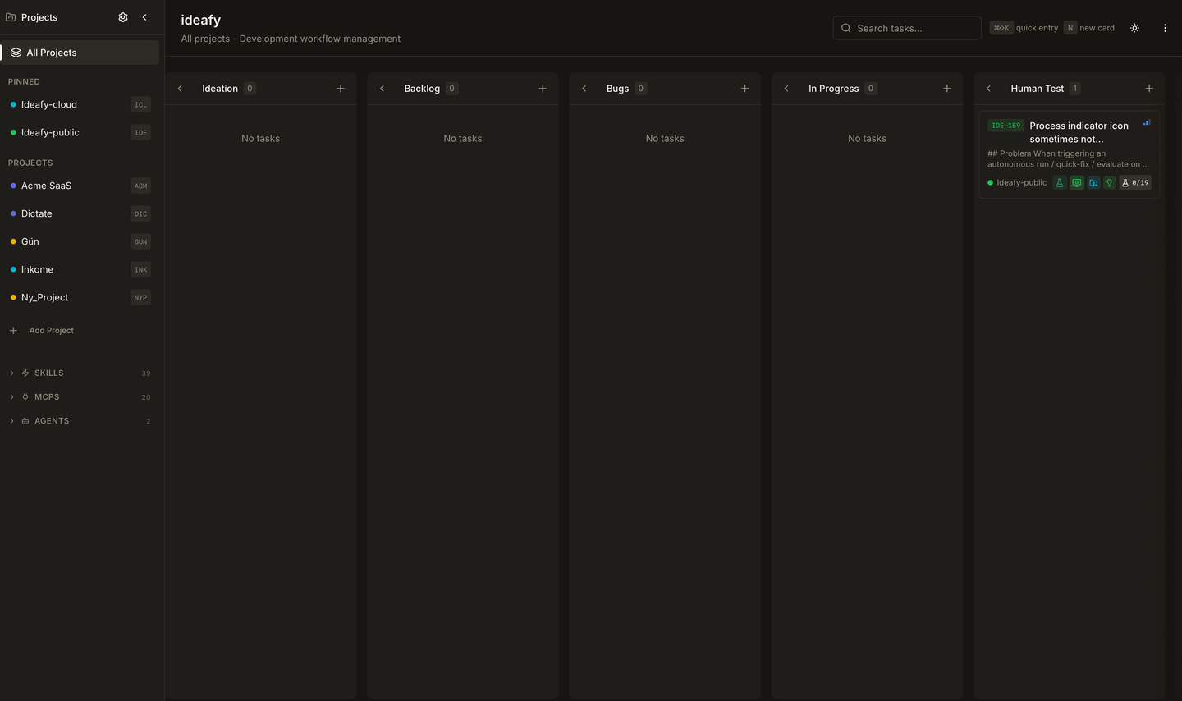Click the DIC badge next to Dictate
The height and width of the screenshot is (701, 1182).
[141, 214]
